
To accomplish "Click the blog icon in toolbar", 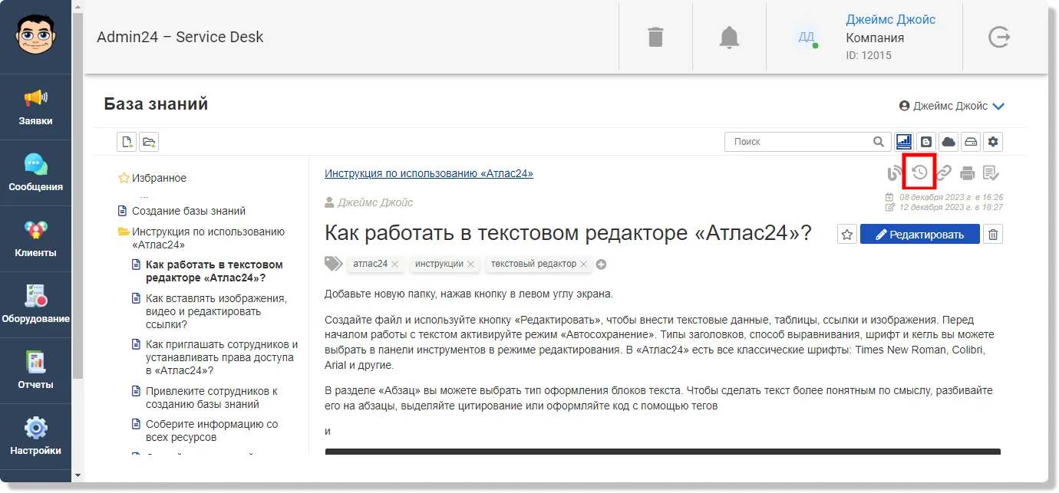I will pyautogui.click(x=926, y=141).
